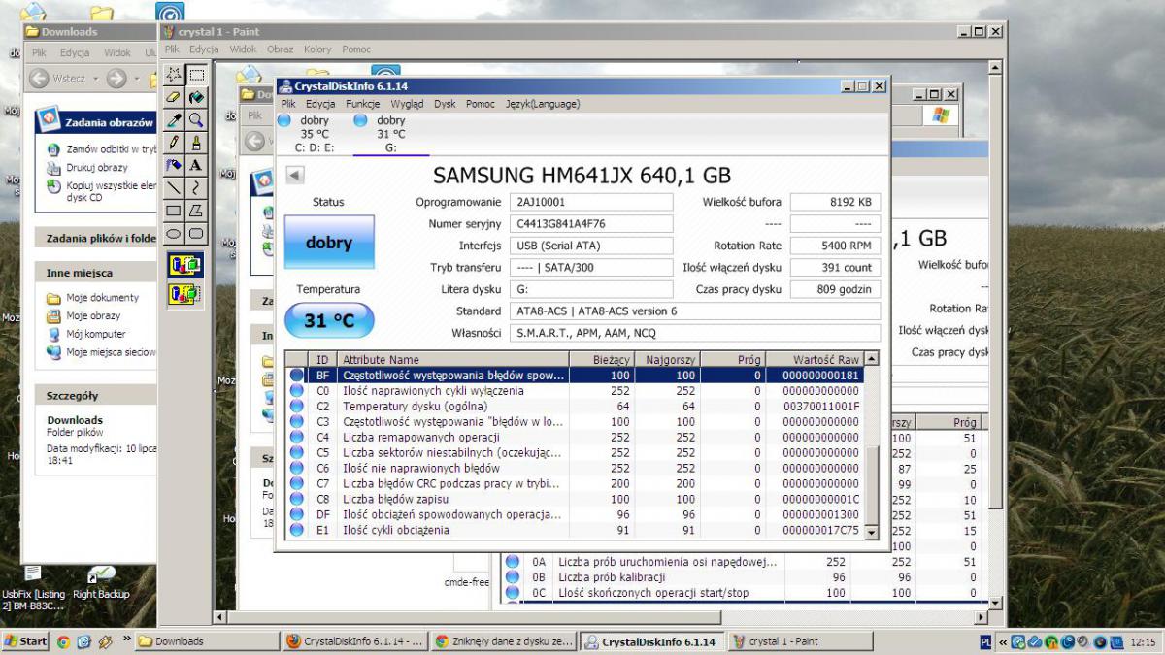Click the PL language indicator in tray
Viewport: 1165px width, 655px height.
(986, 642)
